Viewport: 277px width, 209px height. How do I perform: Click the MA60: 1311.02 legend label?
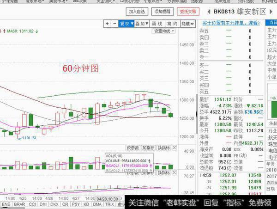point(20,31)
